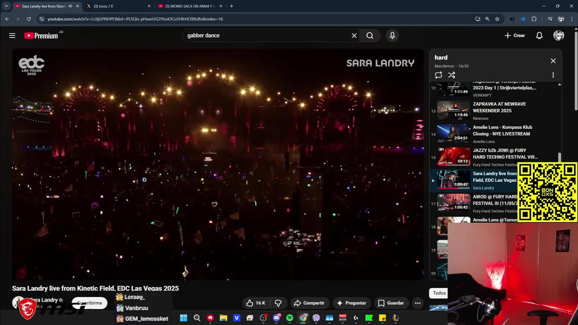
Task: Open the YouTube guide hamburger menu
Action: [x=12, y=36]
